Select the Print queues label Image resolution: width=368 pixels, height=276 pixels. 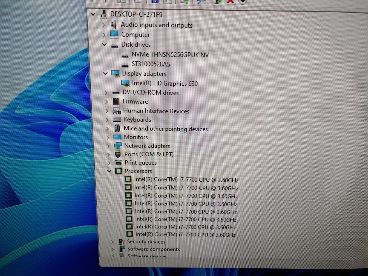[x=141, y=163]
